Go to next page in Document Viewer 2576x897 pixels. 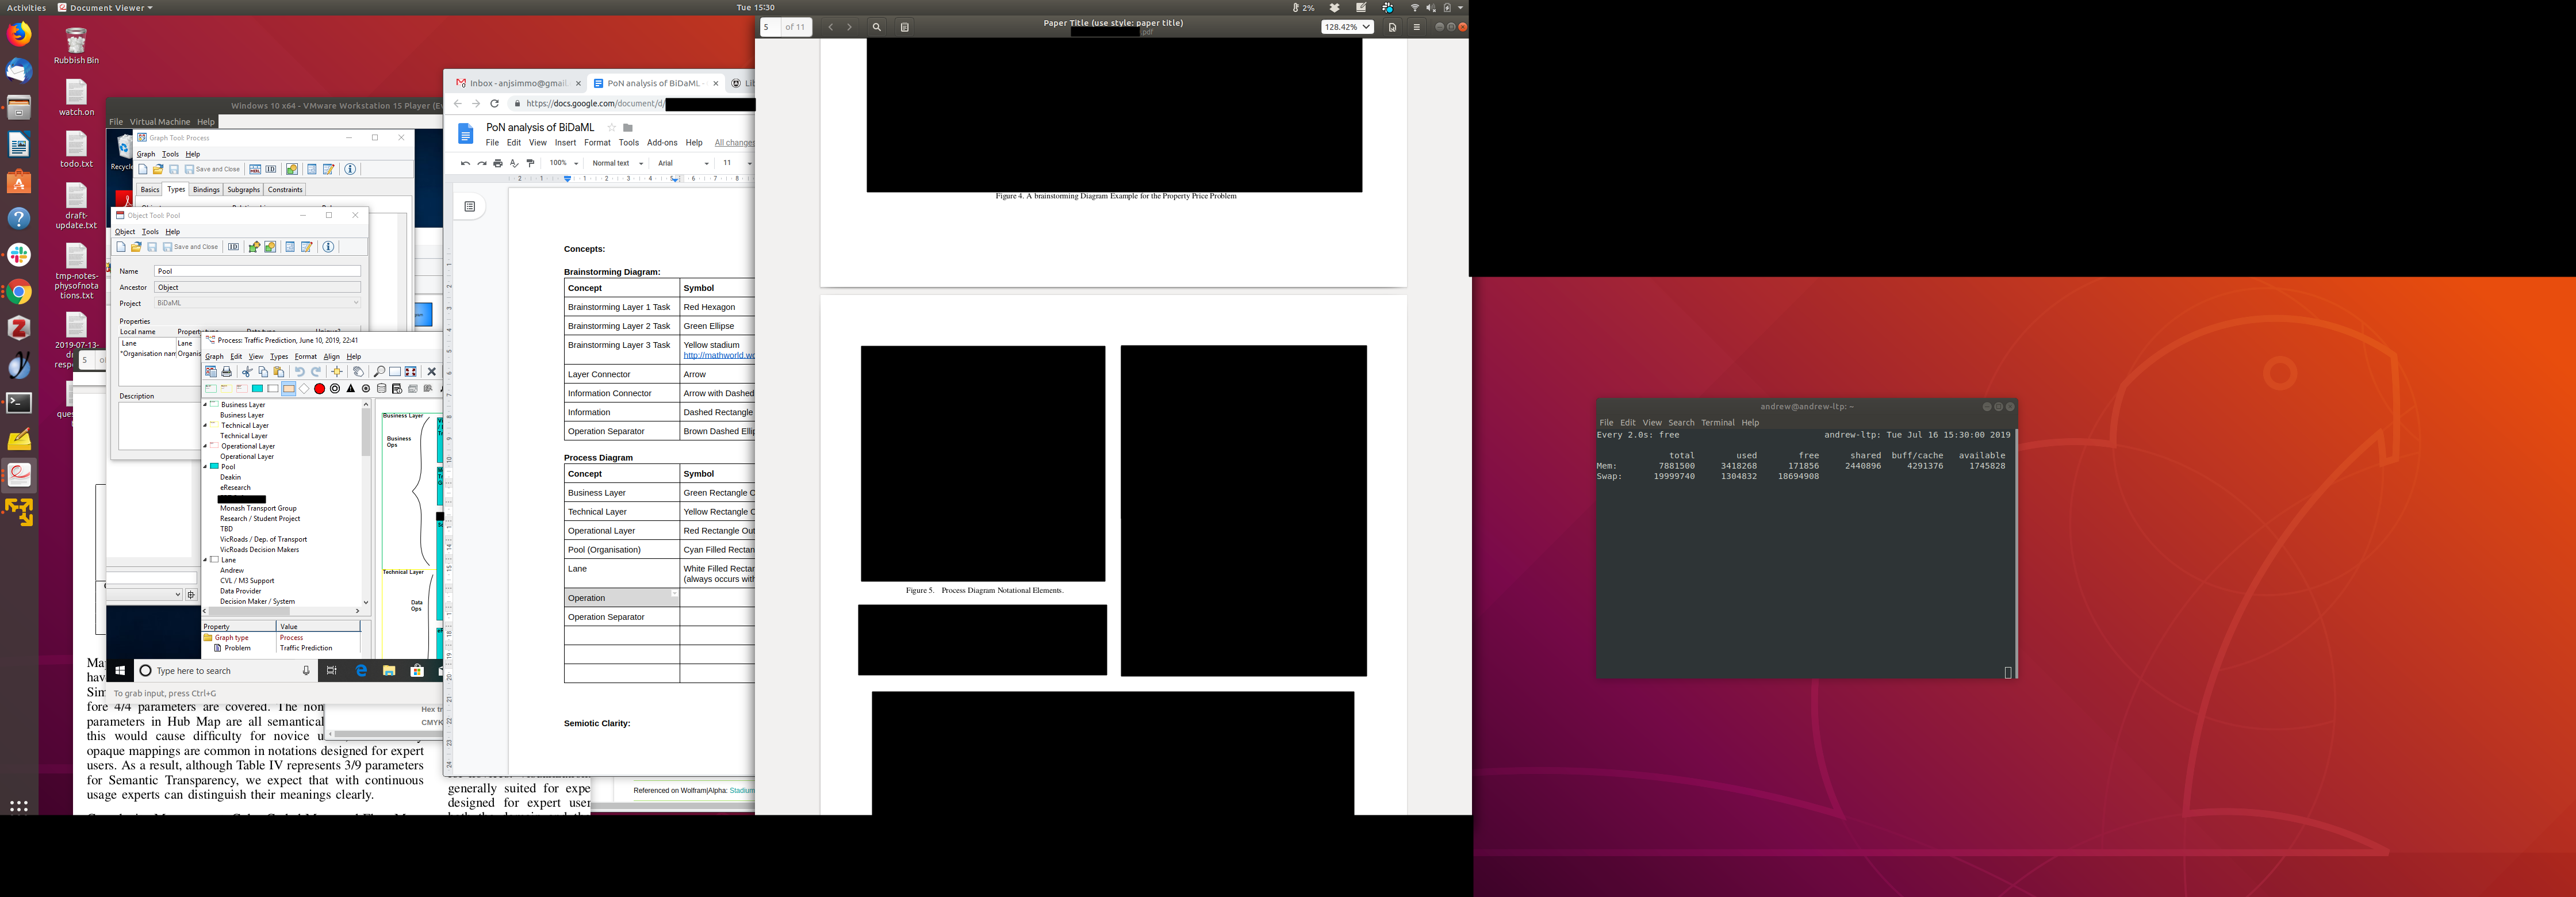850,27
